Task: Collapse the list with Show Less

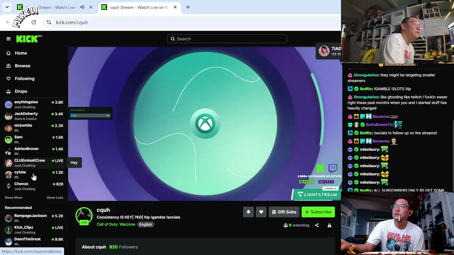Action: point(55,198)
